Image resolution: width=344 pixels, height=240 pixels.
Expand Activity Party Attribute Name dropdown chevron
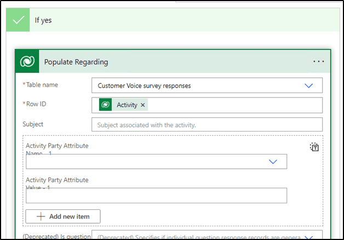coord(273,162)
